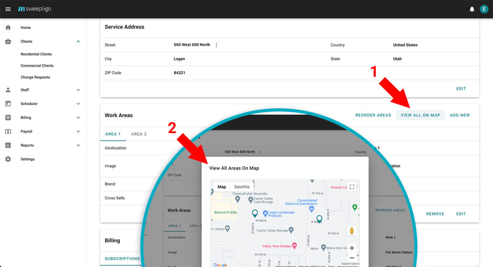
Task: Open Settings gear in the sidebar
Action: click(8, 159)
